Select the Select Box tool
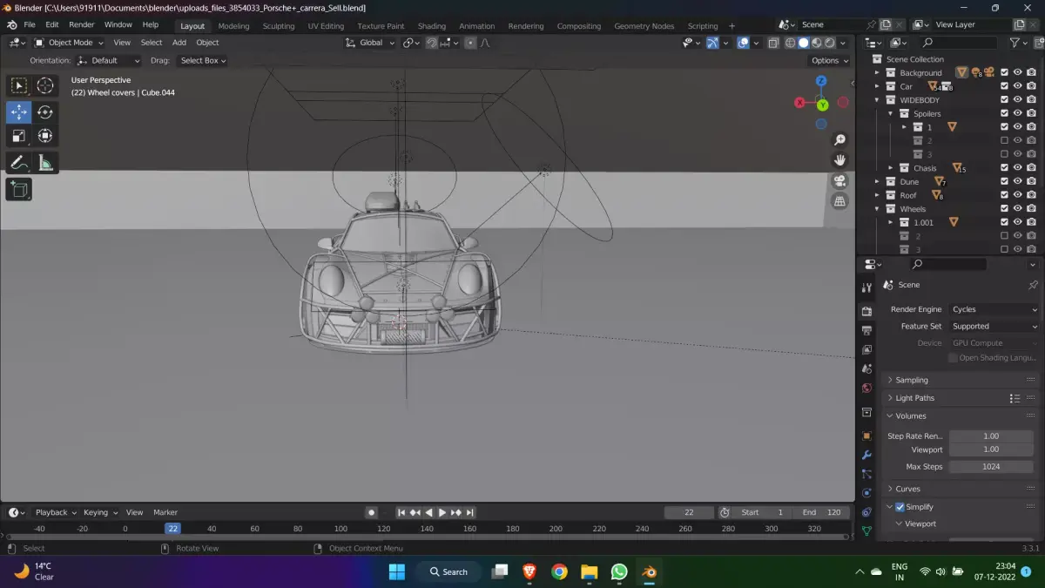1045x588 pixels. click(18, 85)
